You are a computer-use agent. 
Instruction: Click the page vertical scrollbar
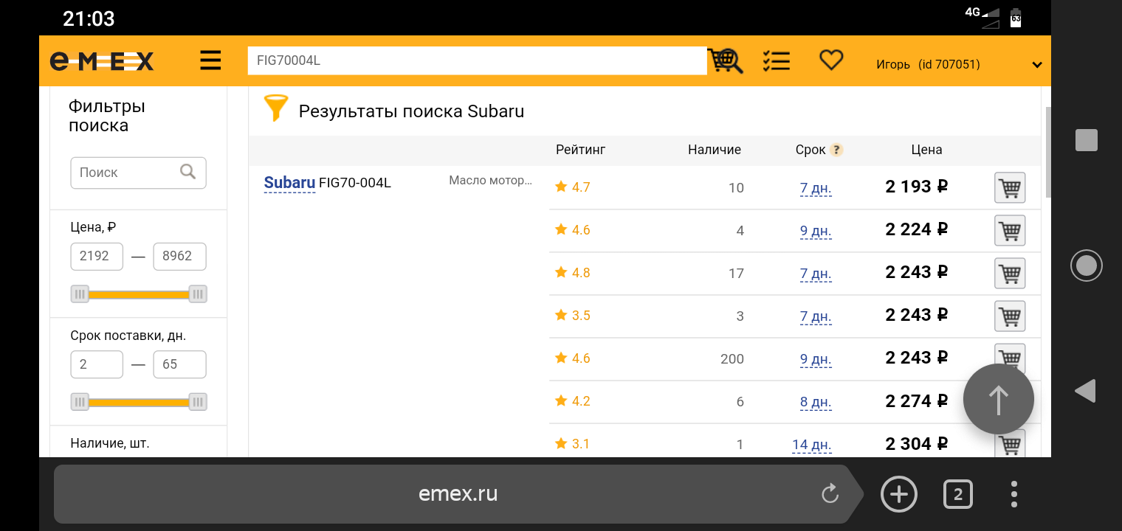[1048, 153]
